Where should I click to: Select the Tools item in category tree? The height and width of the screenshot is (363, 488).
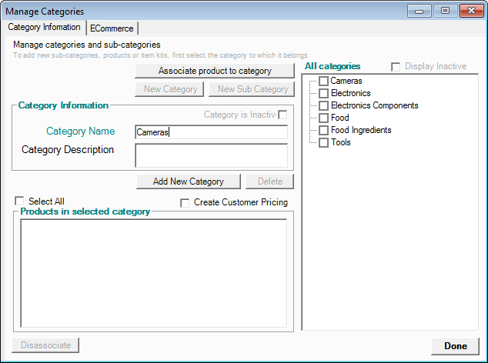341,143
